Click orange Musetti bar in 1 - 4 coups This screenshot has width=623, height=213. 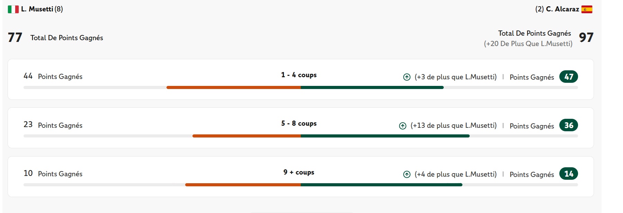tap(234, 88)
